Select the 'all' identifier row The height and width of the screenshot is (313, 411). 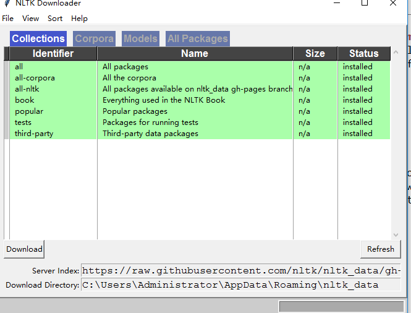(x=19, y=67)
